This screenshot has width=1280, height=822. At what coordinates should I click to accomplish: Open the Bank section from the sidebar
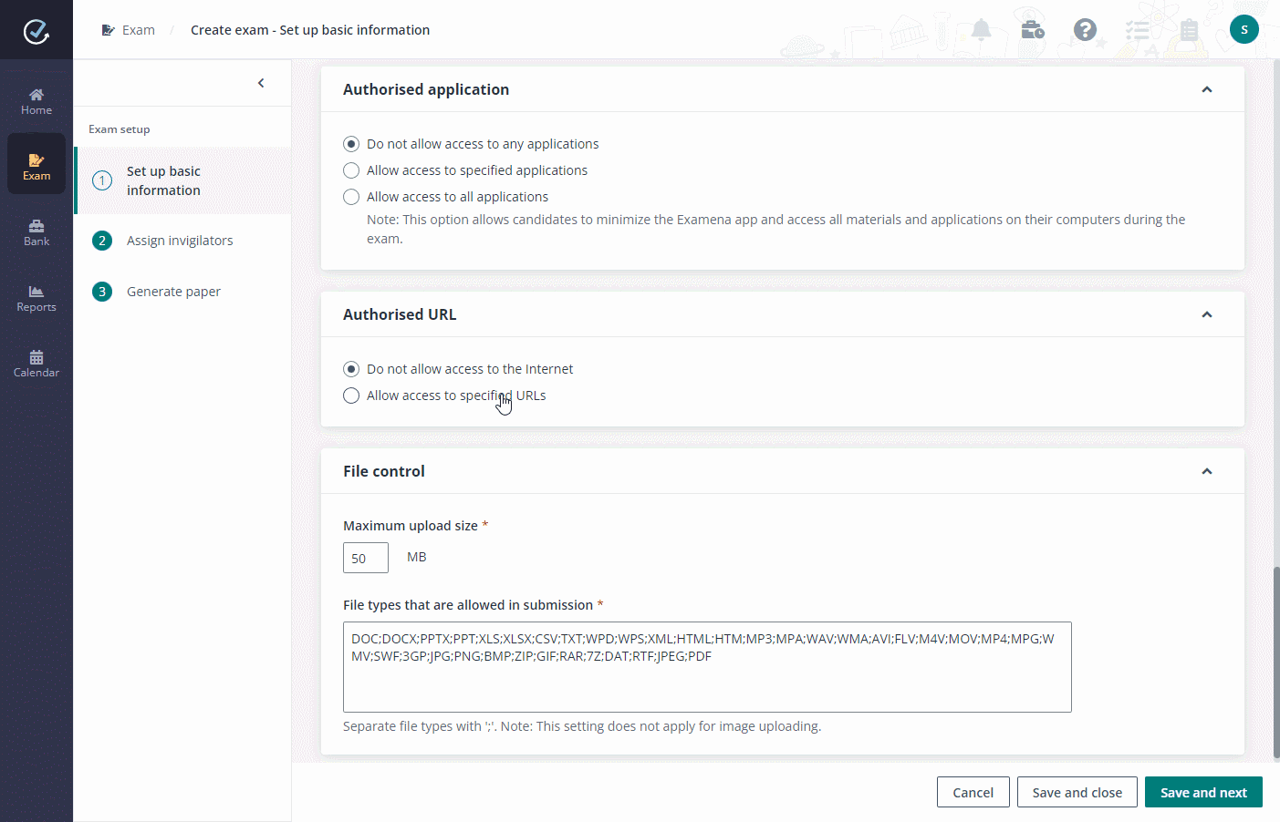[36, 232]
